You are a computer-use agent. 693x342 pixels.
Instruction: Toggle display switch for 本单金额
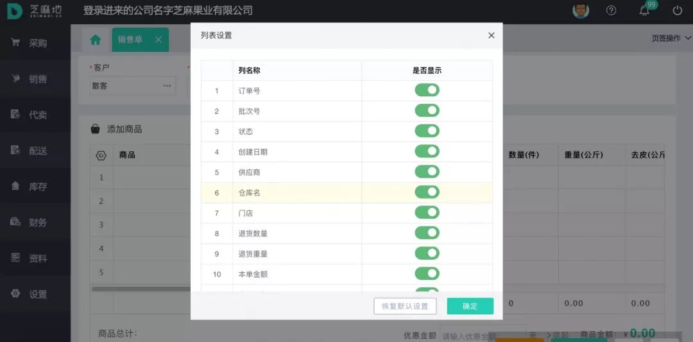point(427,273)
